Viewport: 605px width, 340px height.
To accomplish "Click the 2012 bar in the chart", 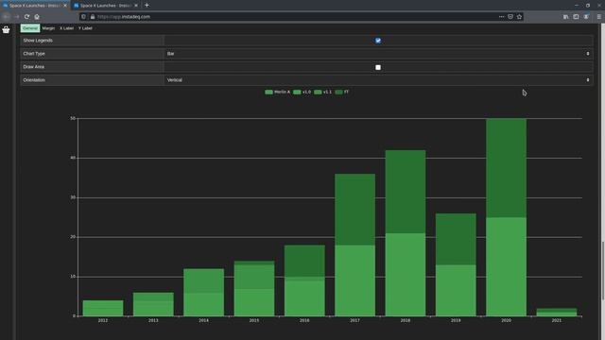I will pos(103,308).
